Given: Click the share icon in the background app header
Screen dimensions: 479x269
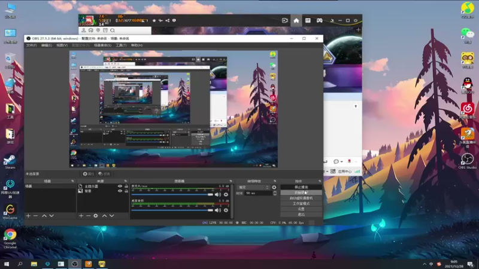Looking at the screenshot, I should pos(168,20).
